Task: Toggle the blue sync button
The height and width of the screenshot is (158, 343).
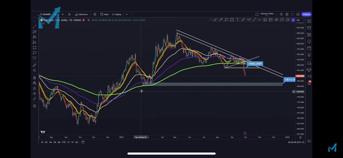Action: tap(293, 20)
